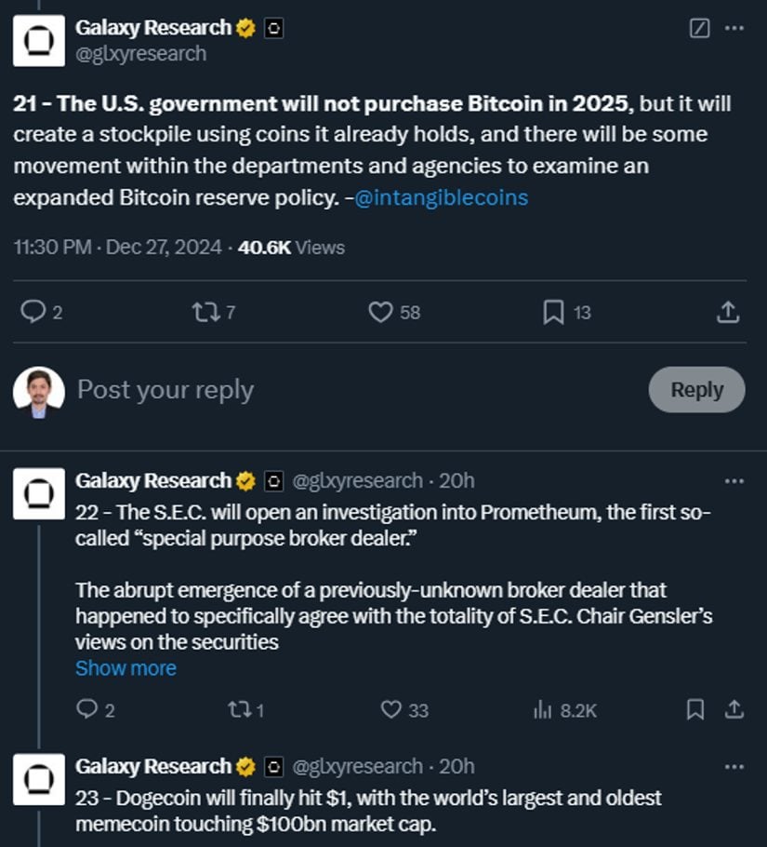Image resolution: width=767 pixels, height=847 pixels.
Task: Like post 22 about Prometheum investigation
Action: [391, 710]
